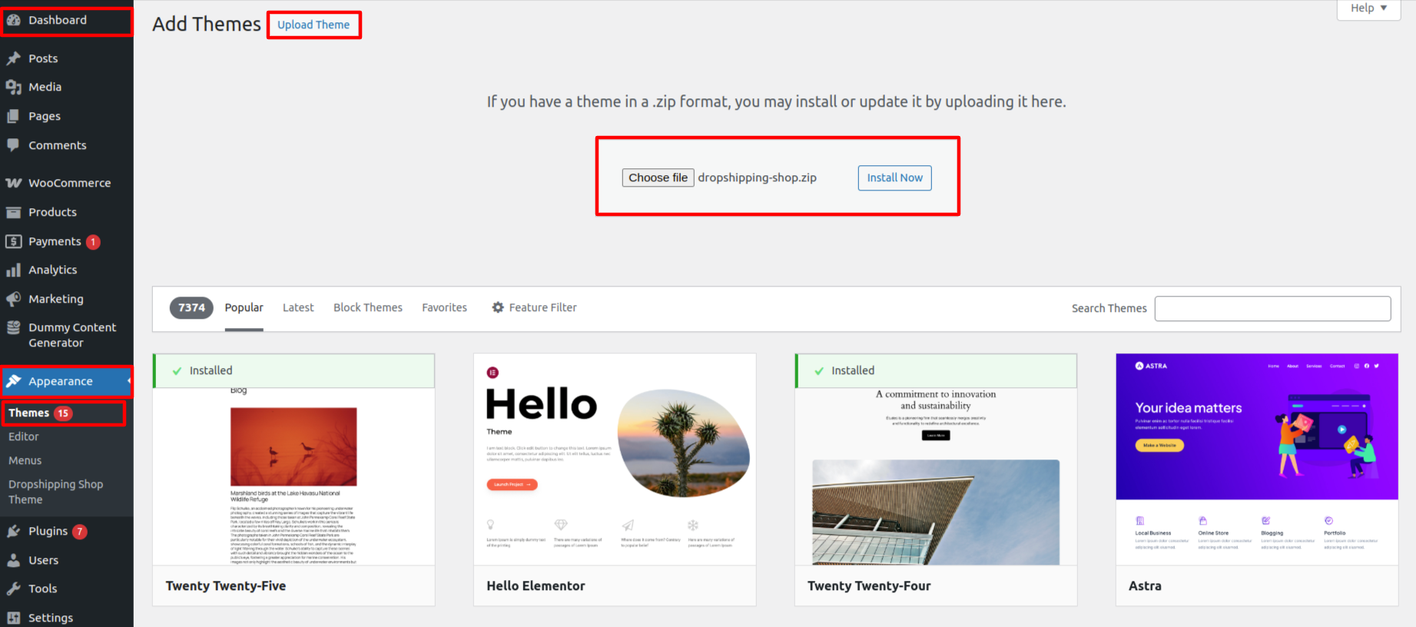Screen dimensions: 1416x627
Task: Click the Users person icon
Action: [13, 560]
